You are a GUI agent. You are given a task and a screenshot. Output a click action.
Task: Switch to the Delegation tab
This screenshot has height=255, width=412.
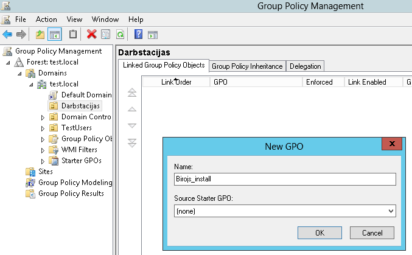(x=306, y=66)
